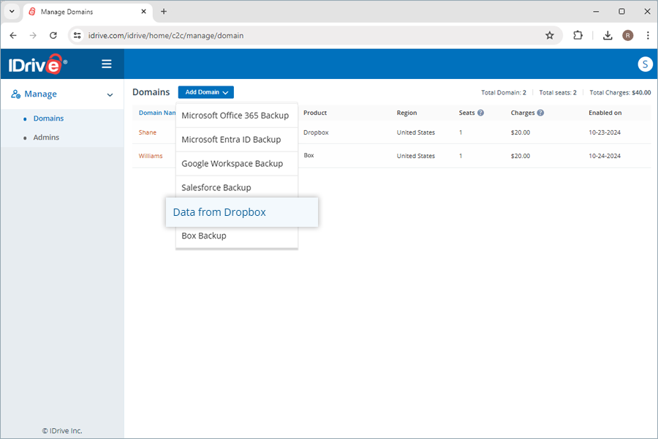Select Microsoft Entra ID Backup
The image size is (658, 439).
(x=237, y=140)
